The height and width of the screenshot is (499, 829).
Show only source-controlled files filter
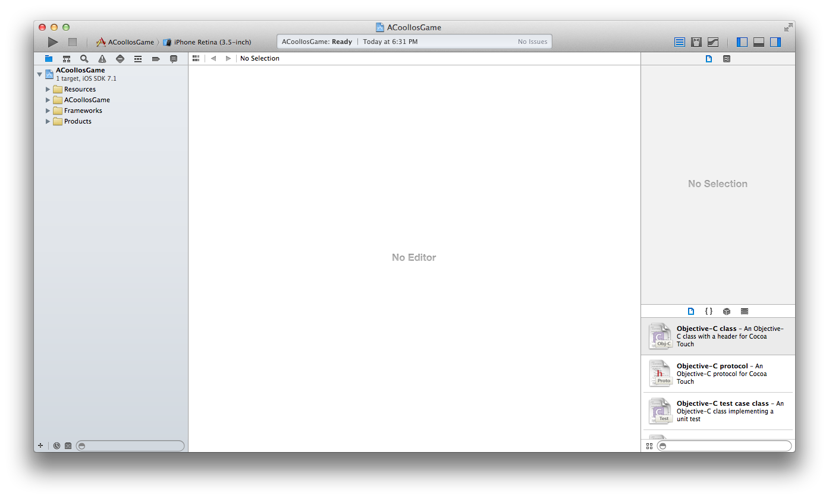[x=68, y=446]
